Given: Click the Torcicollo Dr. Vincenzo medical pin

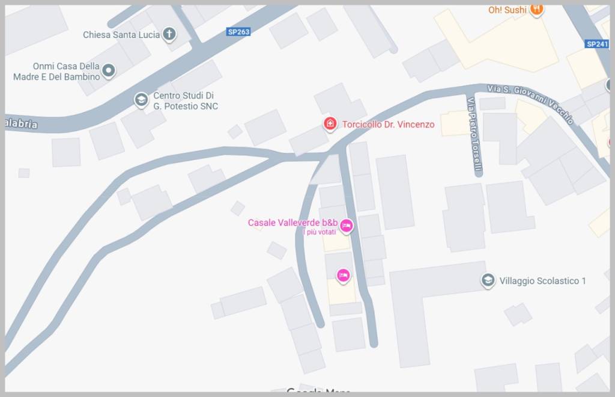Looking at the screenshot, I should (330, 124).
